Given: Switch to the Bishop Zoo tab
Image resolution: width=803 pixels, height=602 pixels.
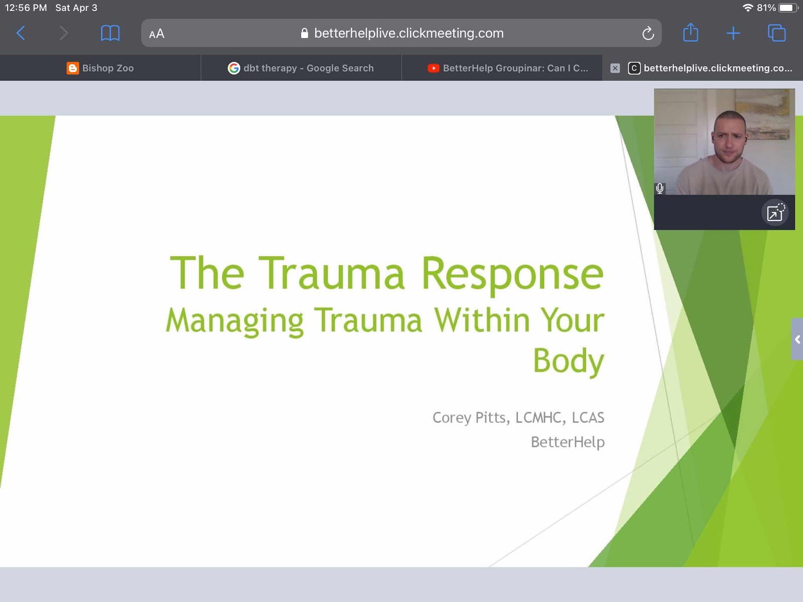Looking at the screenshot, I should click(100, 68).
